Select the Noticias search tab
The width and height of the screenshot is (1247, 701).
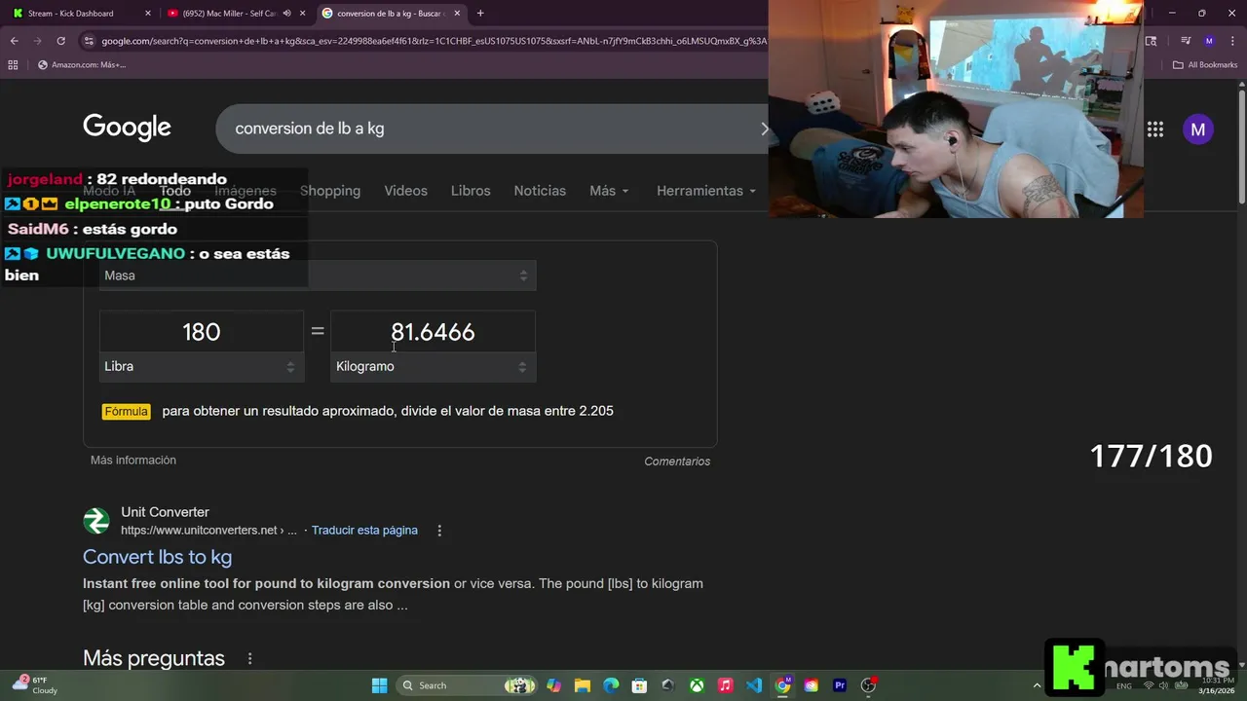[x=540, y=191]
